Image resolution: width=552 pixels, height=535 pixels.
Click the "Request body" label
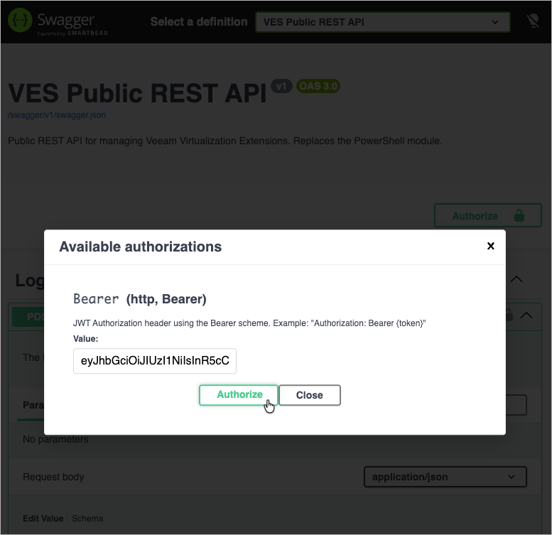(x=53, y=477)
